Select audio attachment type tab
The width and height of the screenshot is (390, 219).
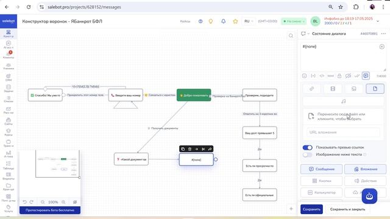(x=344, y=102)
